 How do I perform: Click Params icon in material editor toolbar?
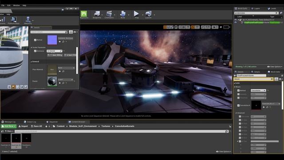click(x=3, y=20)
